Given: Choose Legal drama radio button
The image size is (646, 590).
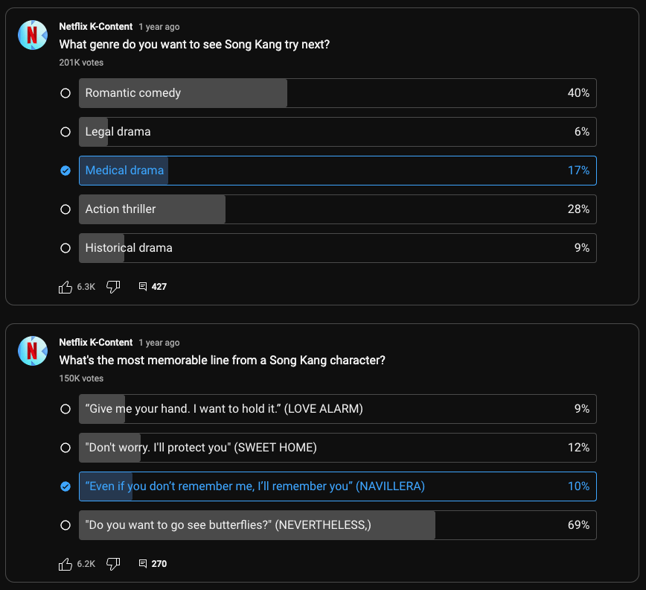Looking at the screenshot, I should [x=65, y=132].
